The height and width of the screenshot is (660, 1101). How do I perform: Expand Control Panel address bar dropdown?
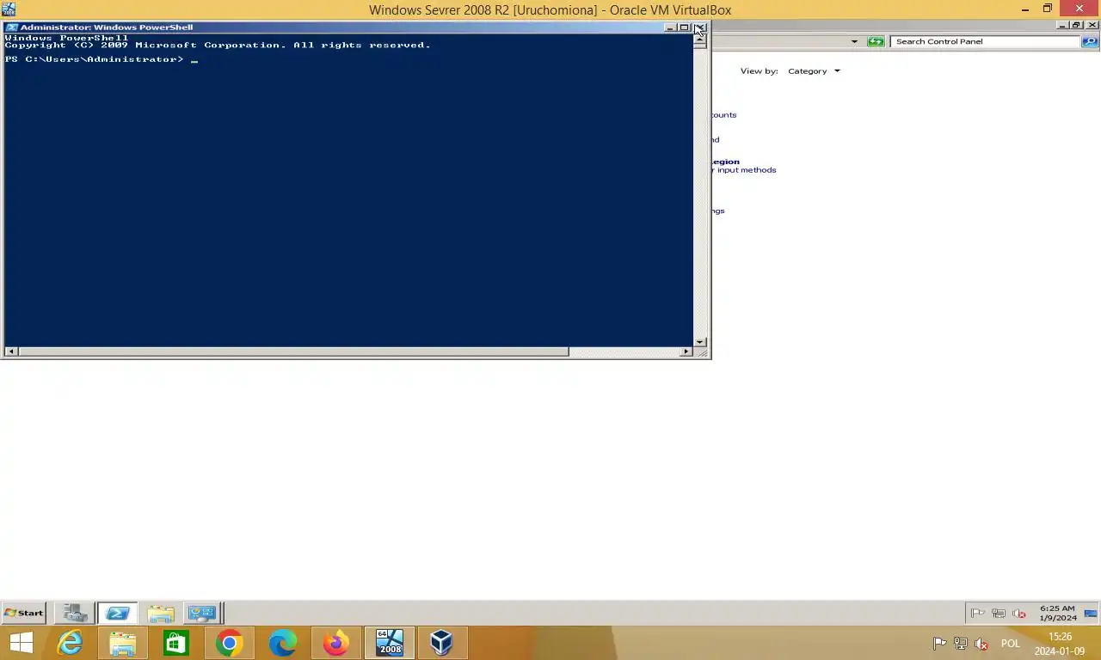click(x=854, y=41)
